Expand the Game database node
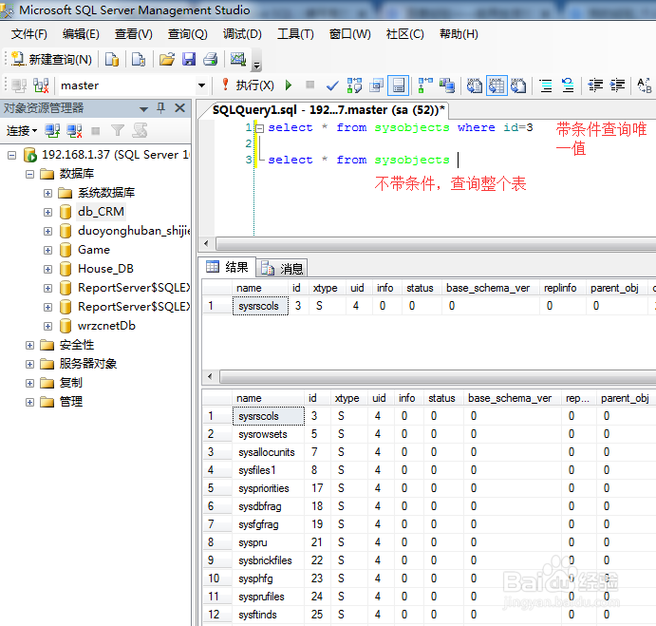This screenshot has height=626, width=656. 47,250
